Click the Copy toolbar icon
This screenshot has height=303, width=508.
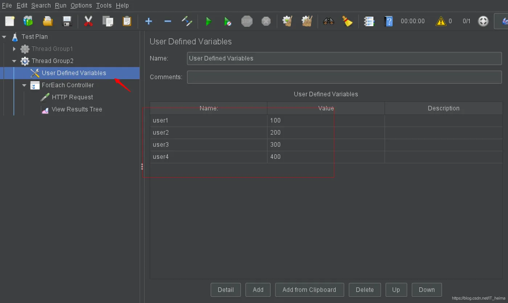(108, 21)
